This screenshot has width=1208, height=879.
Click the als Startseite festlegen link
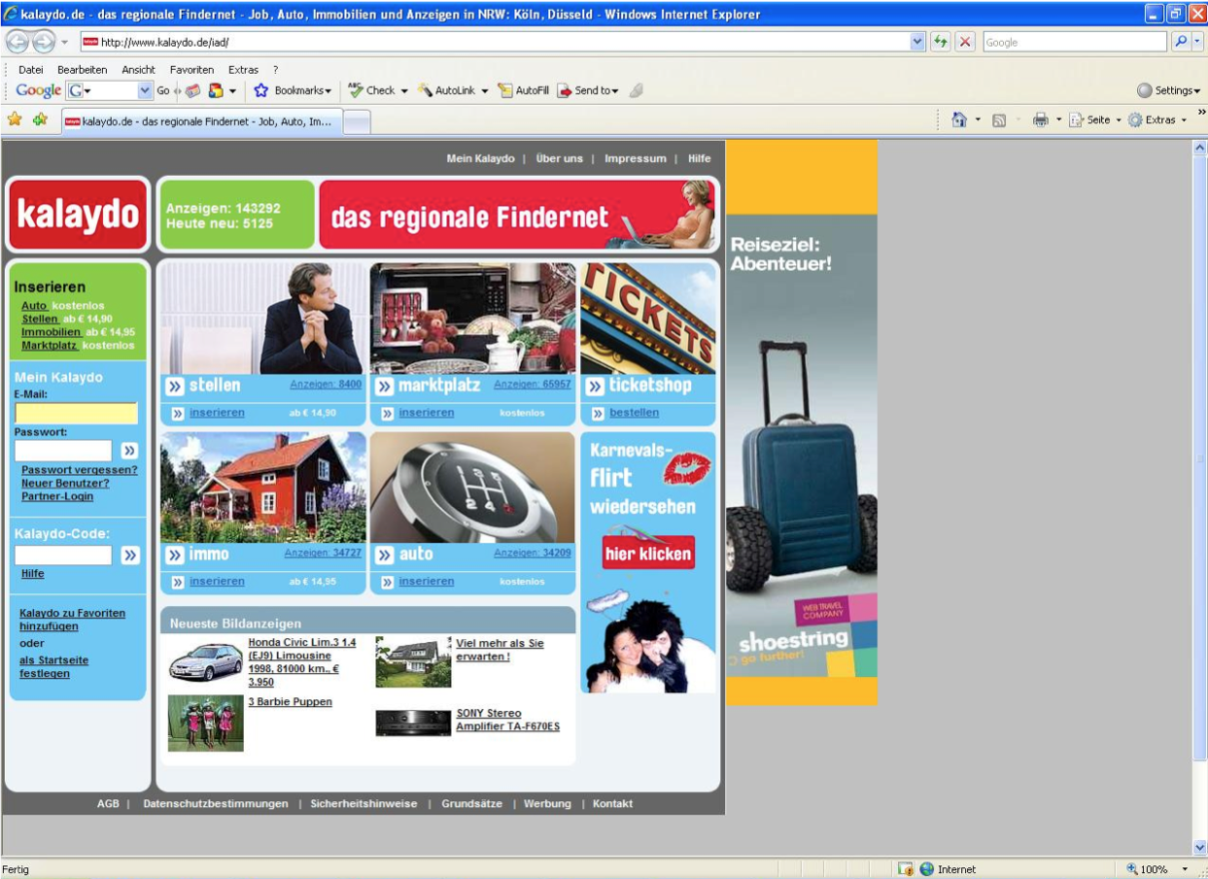[x=53, y=666]
